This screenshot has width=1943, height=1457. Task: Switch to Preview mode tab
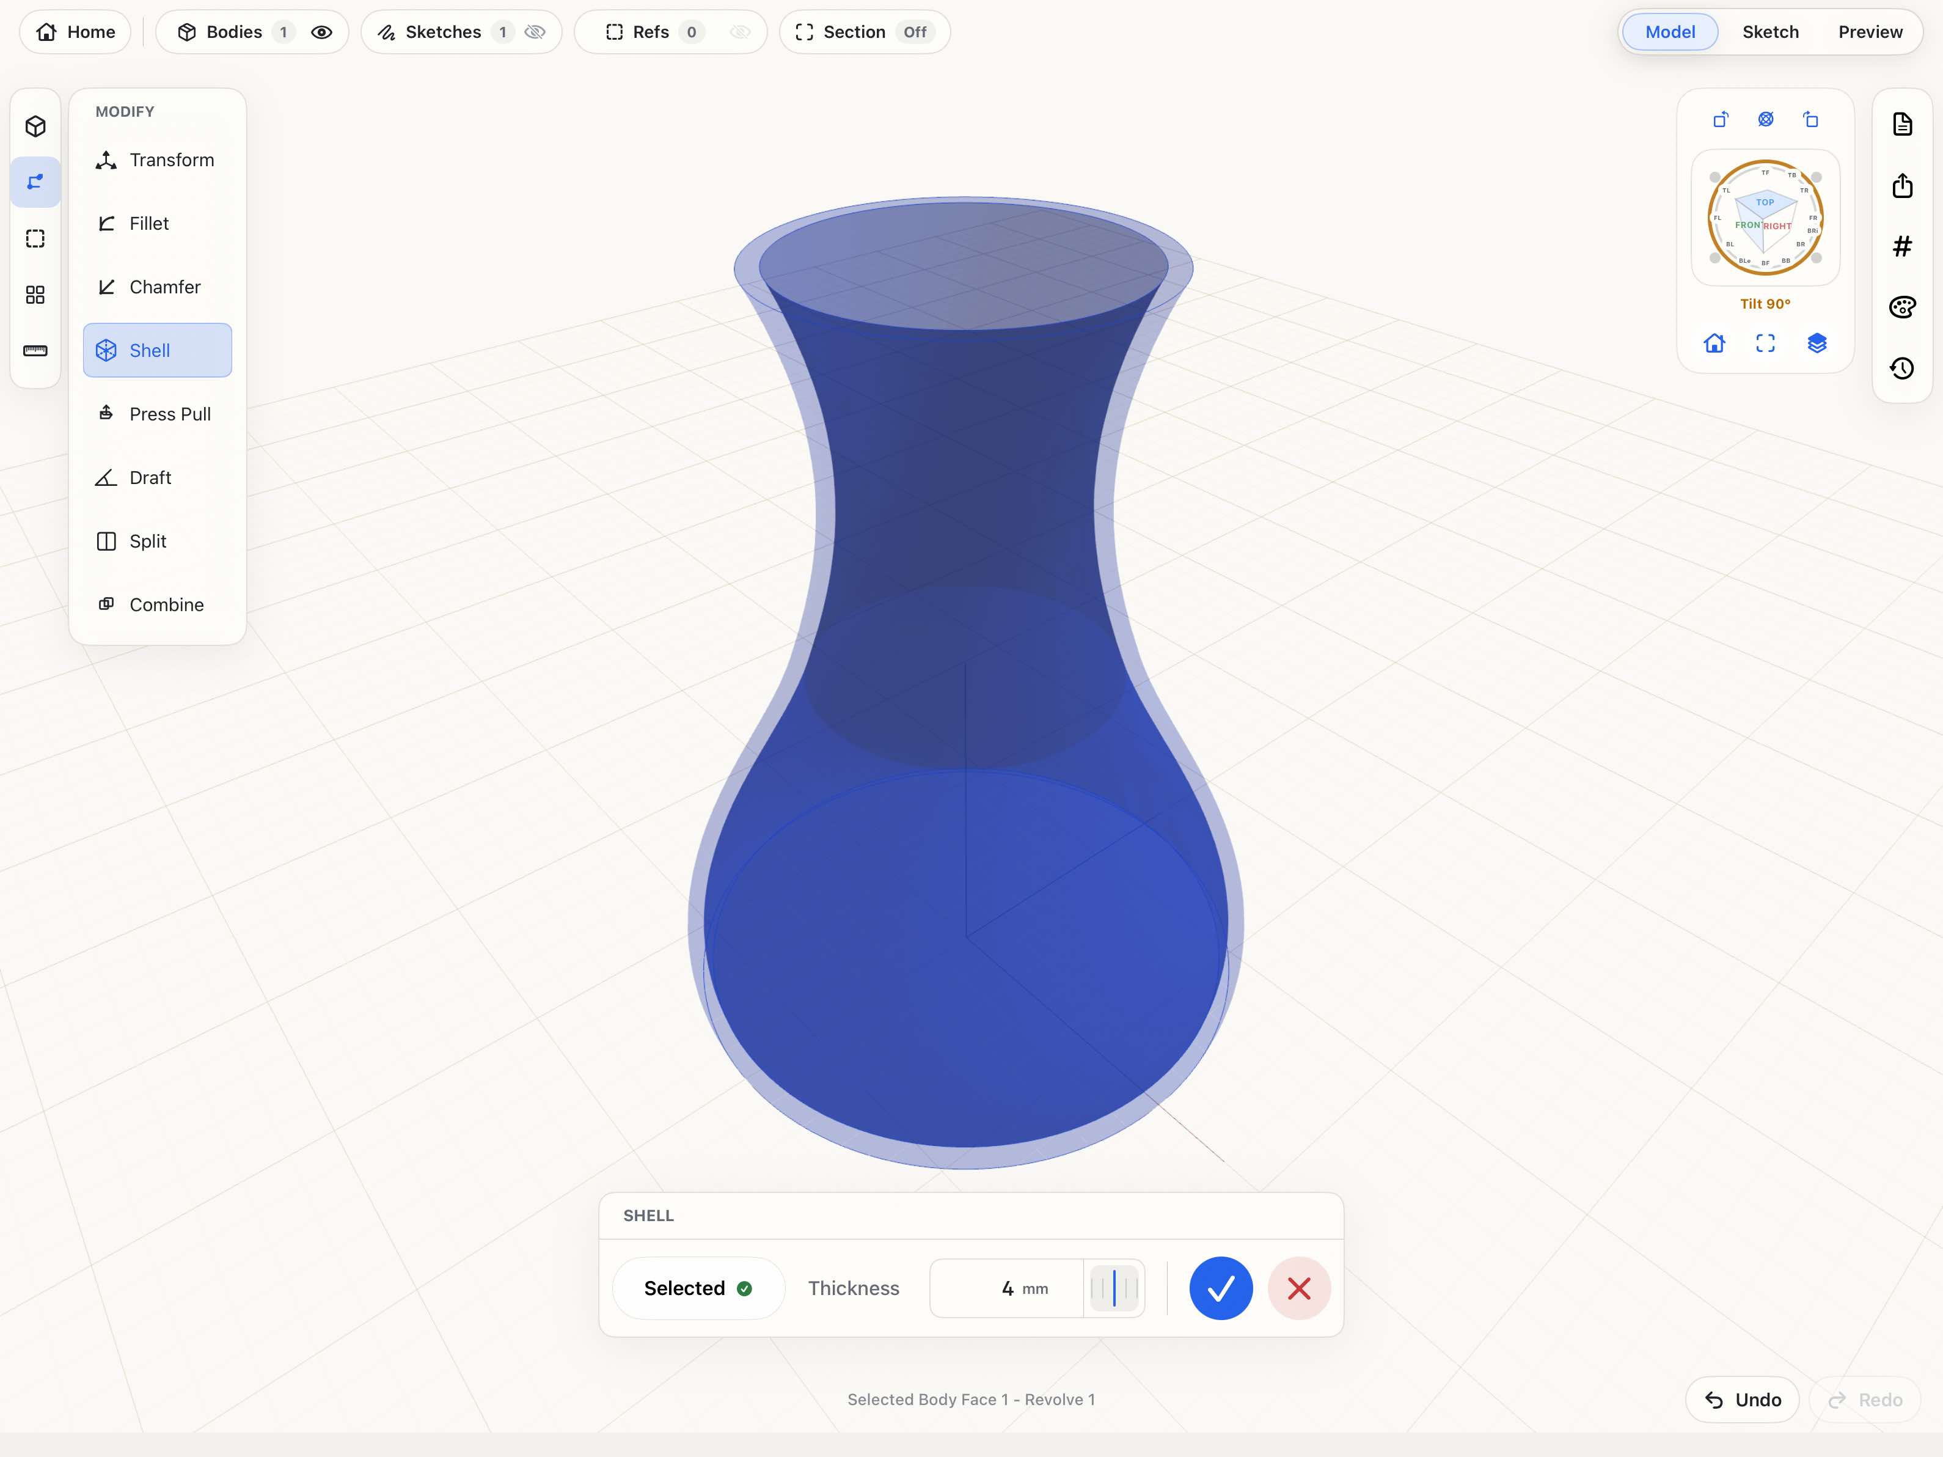(x=1870, y=32)
